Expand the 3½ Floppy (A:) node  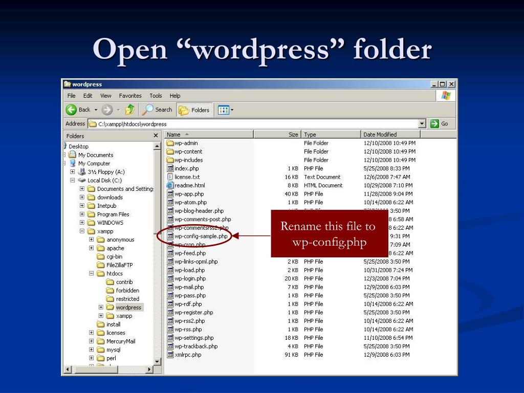point(72,172)
